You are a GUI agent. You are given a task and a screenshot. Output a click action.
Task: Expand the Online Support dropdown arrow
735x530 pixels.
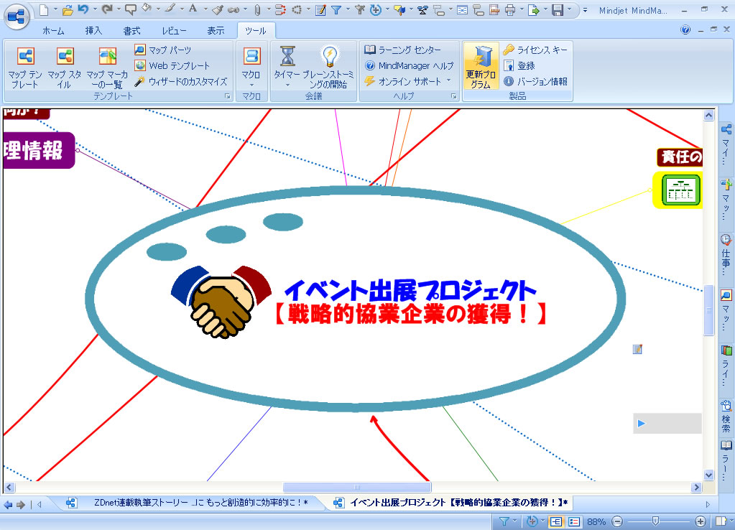pos(448,80)
